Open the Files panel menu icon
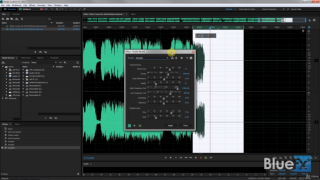This screenshot has height=180, width=320. point(8,14)
